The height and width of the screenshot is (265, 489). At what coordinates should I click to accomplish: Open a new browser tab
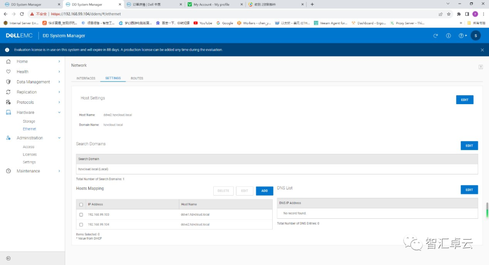[312, 5]
